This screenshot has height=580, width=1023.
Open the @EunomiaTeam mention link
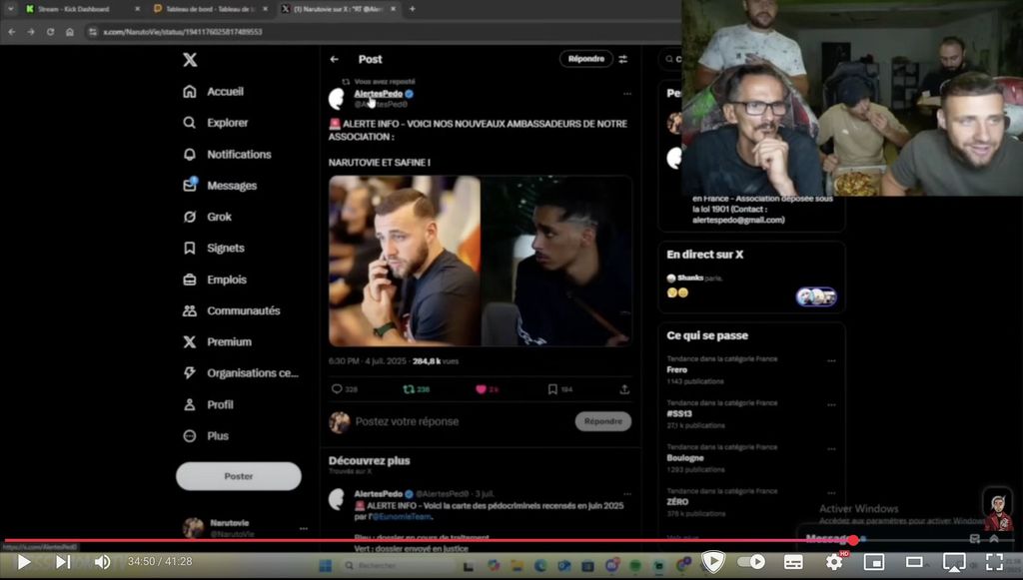402,517
